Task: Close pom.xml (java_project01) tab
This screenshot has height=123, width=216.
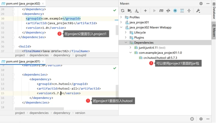Action: pyautogui.click(x=43, y=61)
